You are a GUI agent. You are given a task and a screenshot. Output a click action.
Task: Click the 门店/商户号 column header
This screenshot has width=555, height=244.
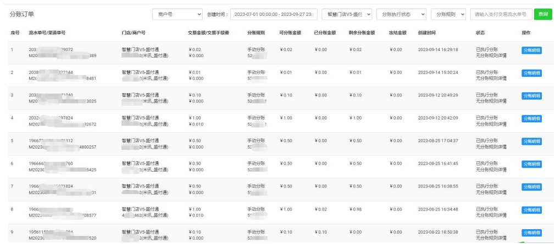134,33
